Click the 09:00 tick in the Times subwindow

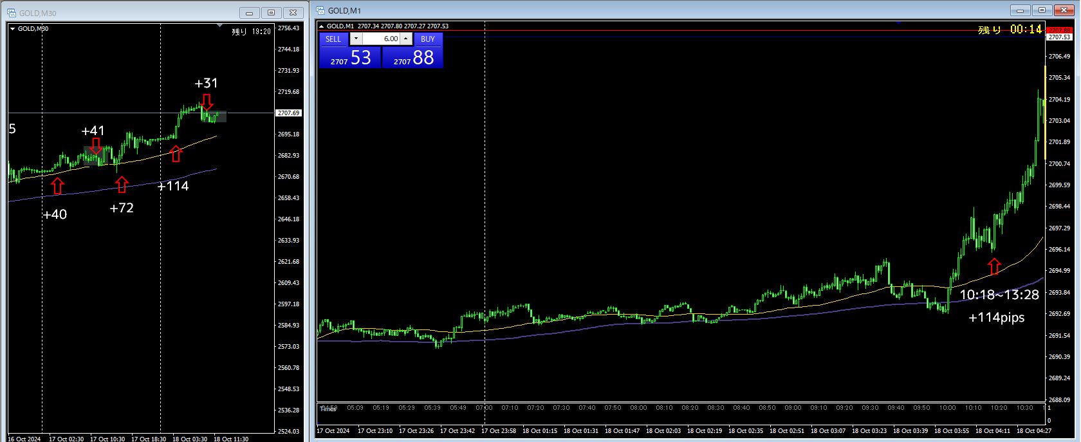(x=793, y=408)
